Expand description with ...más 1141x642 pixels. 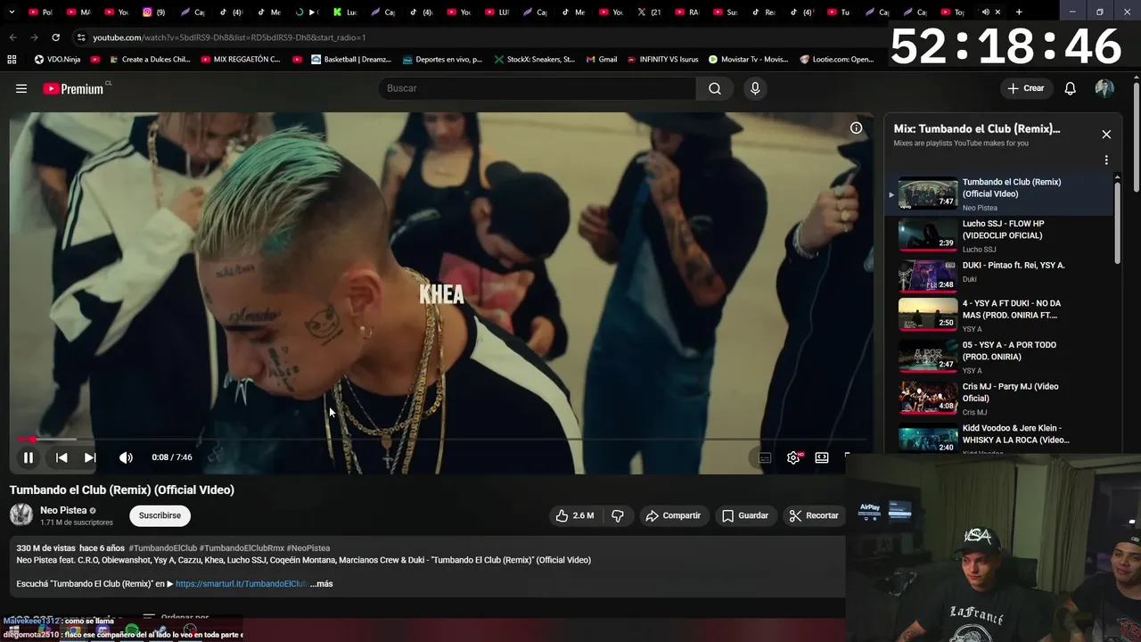322,584
